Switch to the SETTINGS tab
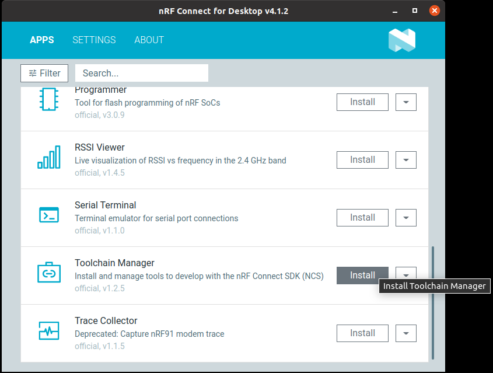 point(94,40)
